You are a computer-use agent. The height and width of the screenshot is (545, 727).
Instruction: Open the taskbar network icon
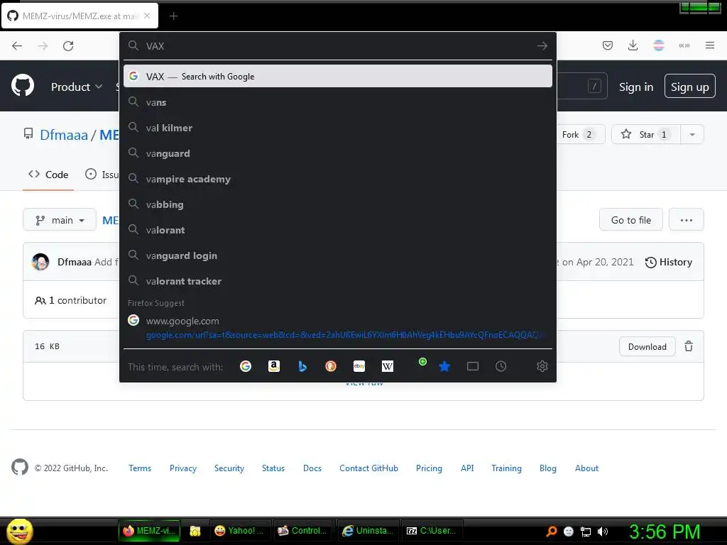[586, 532]
